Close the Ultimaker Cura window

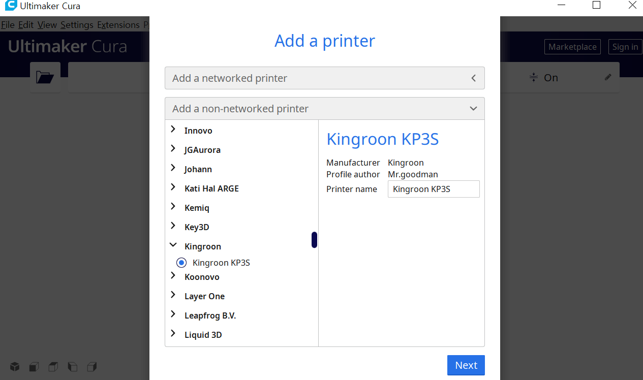click(x=632, y=5)
